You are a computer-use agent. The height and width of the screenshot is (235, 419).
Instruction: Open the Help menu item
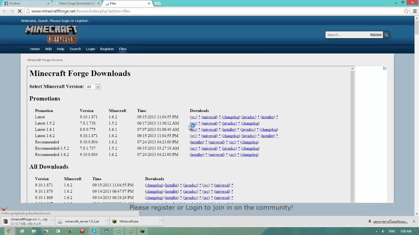61,49
